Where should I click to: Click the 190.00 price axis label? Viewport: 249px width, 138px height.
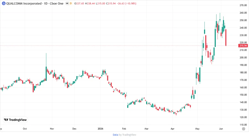(x=243, y=65)
